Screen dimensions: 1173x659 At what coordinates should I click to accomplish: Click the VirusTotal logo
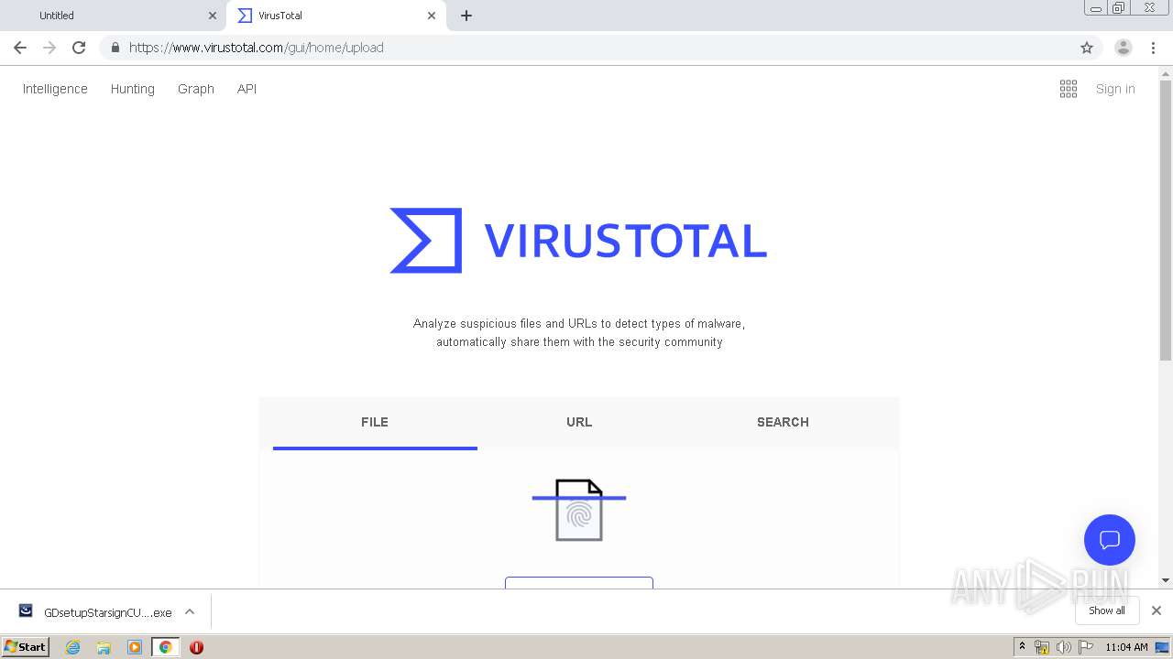[578, 241]
